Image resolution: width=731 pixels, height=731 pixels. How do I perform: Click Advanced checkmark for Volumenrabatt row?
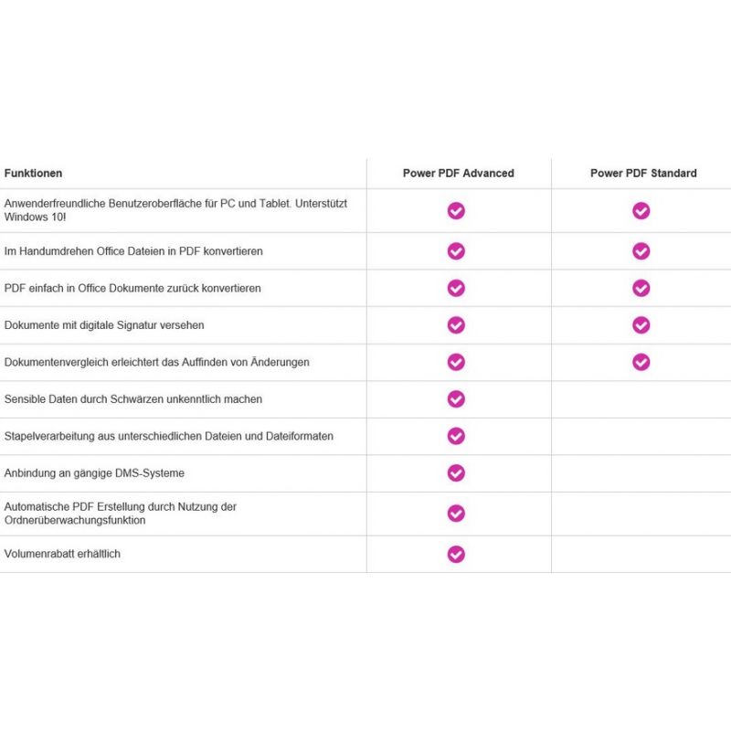tap(456, 555)
